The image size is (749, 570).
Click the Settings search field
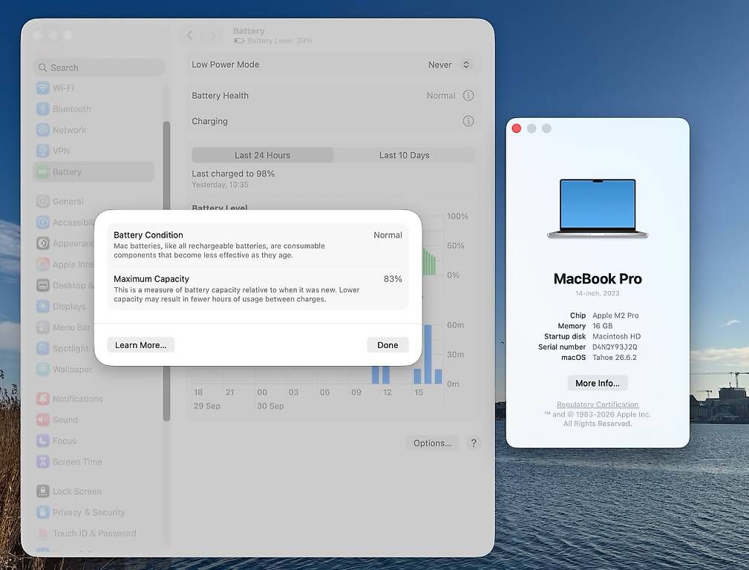[99, 68]
